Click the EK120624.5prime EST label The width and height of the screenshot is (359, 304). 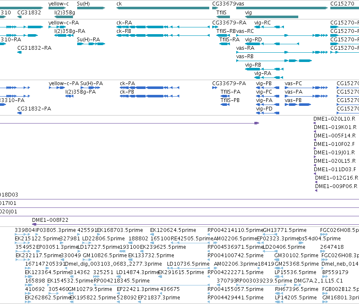click(173, 230)
